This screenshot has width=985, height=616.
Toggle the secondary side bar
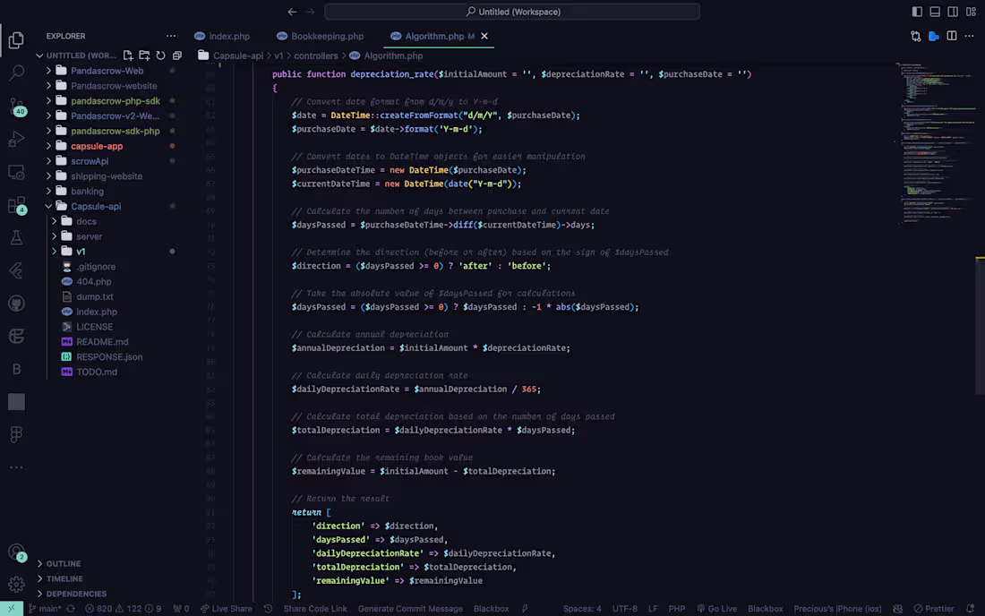953,12
